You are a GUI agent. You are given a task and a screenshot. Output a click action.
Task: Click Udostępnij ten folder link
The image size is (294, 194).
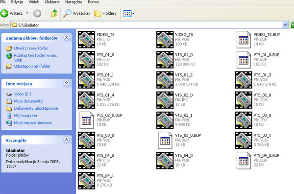click(32, 66)
